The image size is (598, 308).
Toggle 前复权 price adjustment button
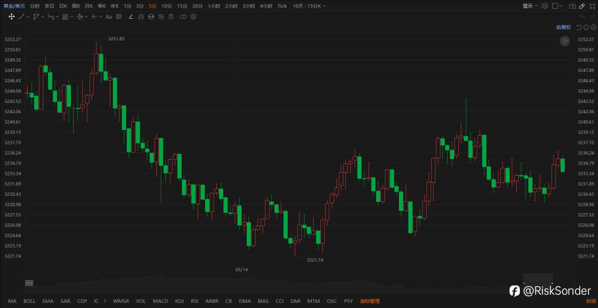(x=563, y=27)
